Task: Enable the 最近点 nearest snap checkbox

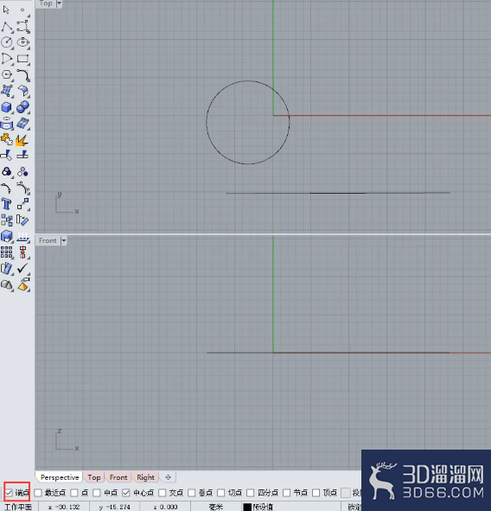Action: pyautogui.click(x=38, y=493)
